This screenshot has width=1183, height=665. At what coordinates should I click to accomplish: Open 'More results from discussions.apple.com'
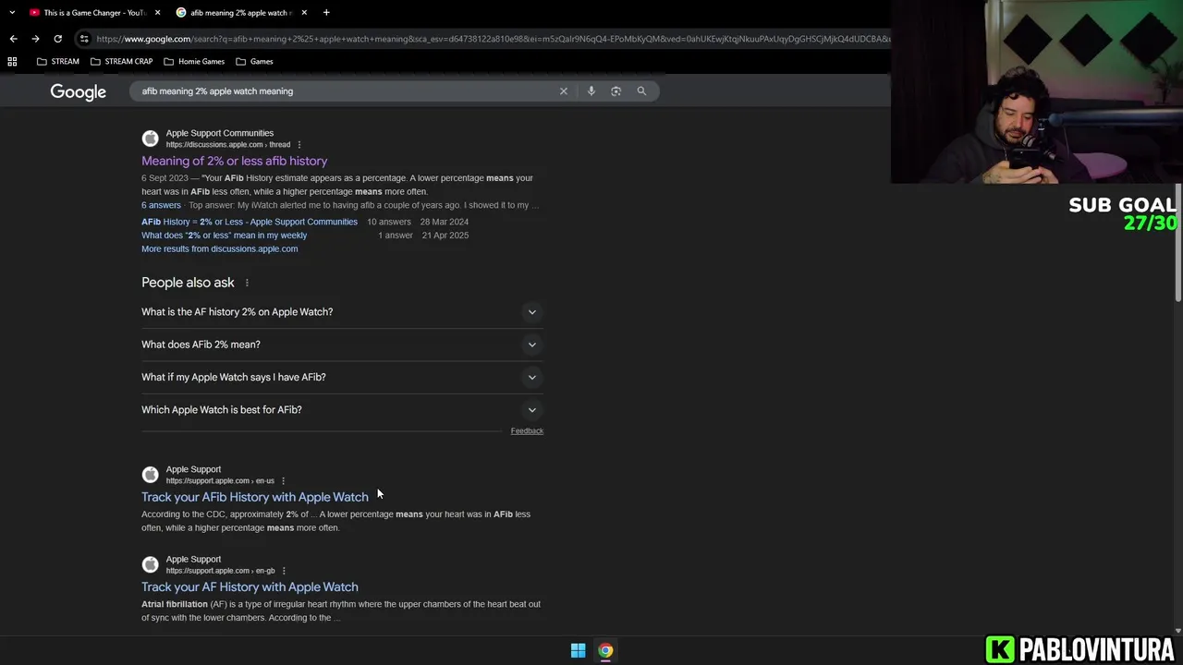tap(219, 248)
